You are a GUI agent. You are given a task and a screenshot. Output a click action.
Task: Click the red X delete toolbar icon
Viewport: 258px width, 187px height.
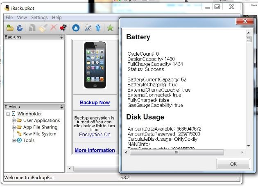54,28
